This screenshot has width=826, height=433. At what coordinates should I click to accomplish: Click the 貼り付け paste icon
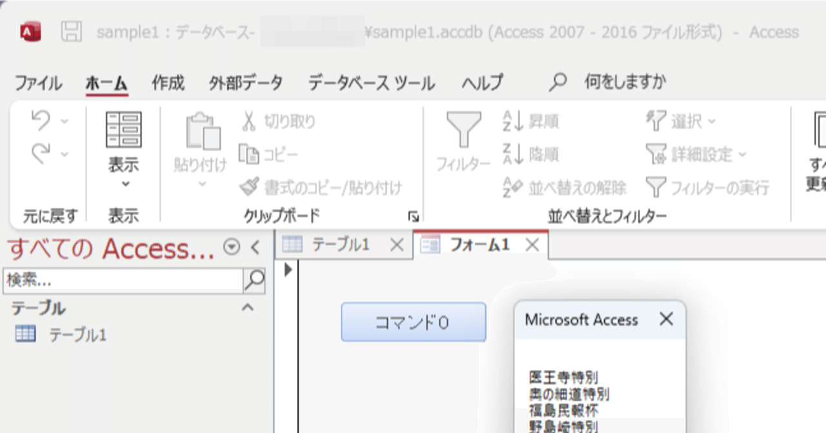coord(203,132)
